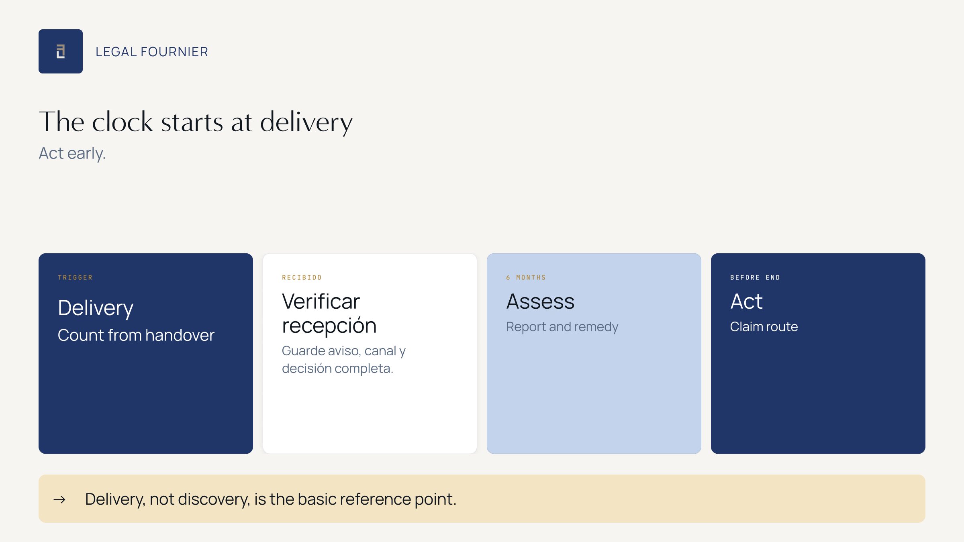Screen dimensions: 964x542
Task: Click the 6 MONTHS label
Action: 526,277
